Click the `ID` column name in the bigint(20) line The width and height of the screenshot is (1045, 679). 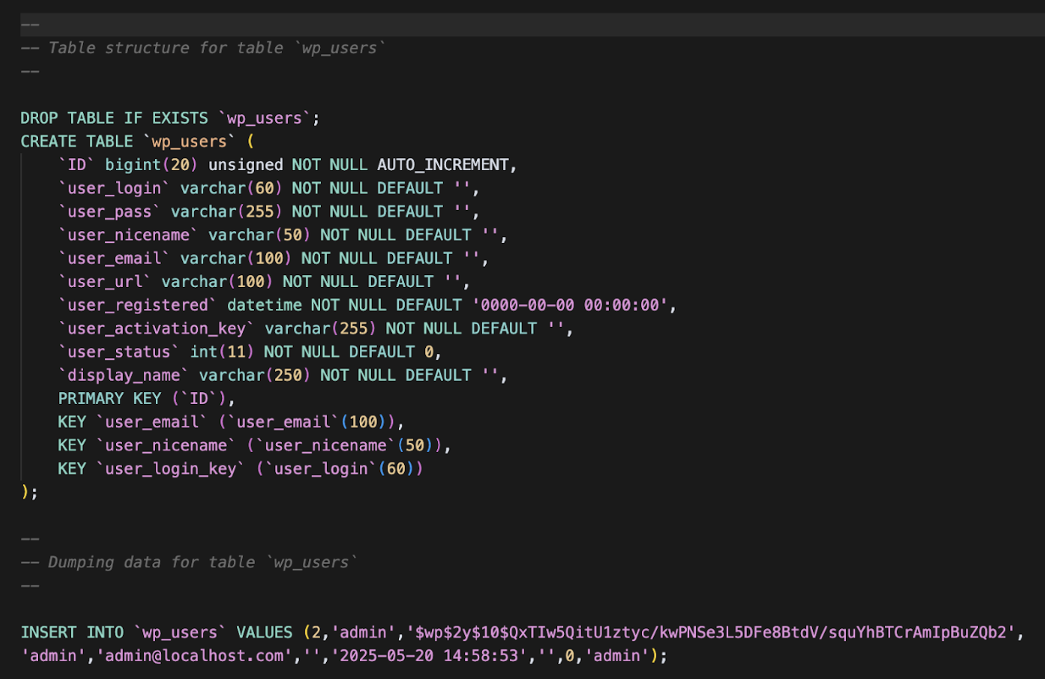pos(77,164)
